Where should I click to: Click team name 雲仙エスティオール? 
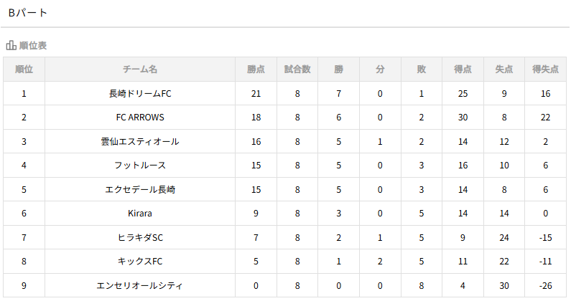click(x=140, y=142)
